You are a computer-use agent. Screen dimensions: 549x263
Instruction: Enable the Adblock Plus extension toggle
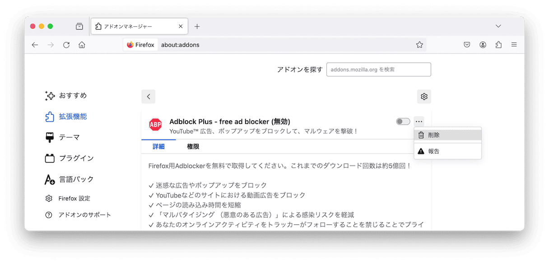point(403,121)
